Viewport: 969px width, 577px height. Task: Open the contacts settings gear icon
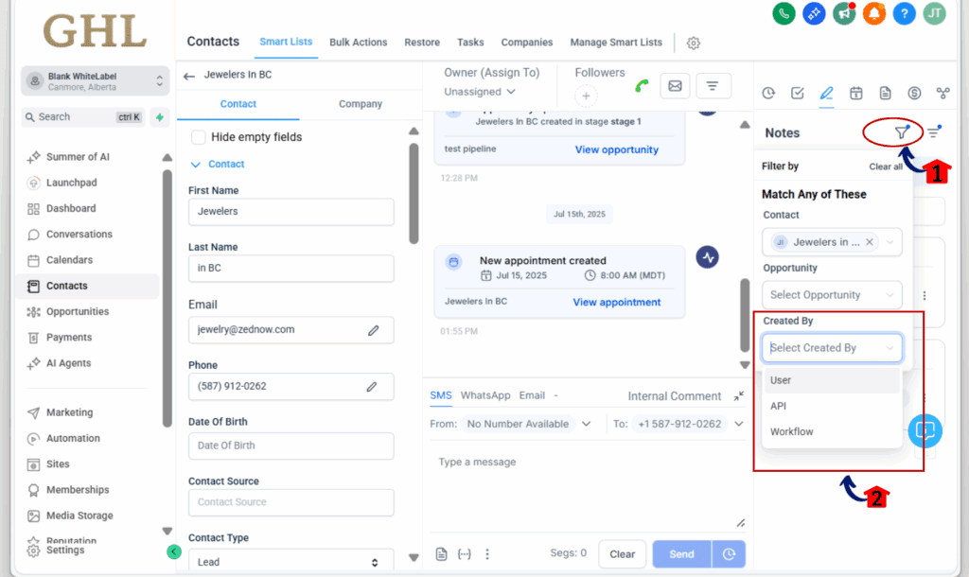pyautogui.click(x=694, y=44)
